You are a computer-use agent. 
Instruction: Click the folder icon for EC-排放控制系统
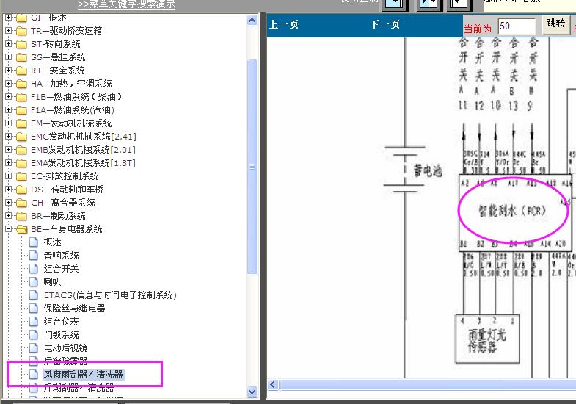(x=21, y=176)
